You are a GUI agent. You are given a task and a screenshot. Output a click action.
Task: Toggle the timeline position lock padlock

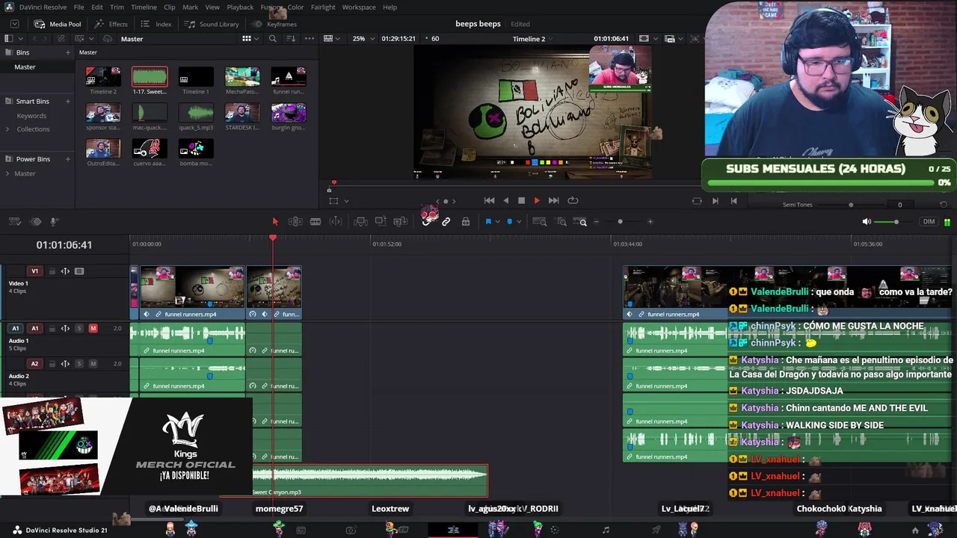[466, 222]
